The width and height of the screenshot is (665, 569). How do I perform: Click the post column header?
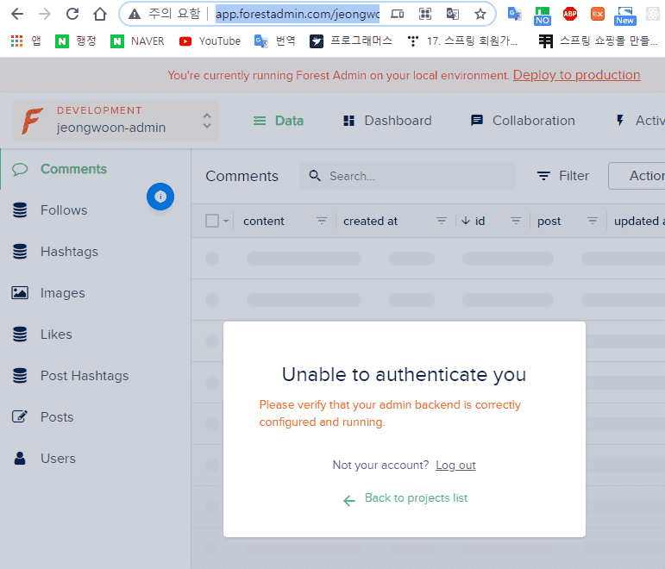point(549,221)
